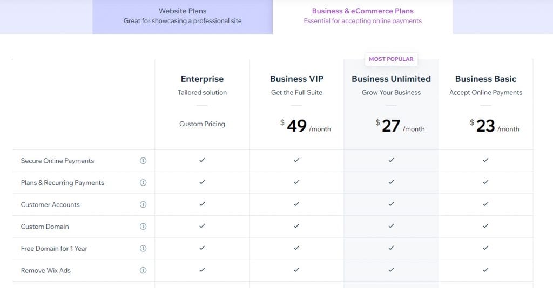
Task: Show info for Free Domain for 1 Year
Action: pos(143,248)
